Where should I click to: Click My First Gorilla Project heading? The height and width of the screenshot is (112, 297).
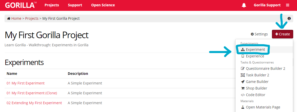coord(47,35)
